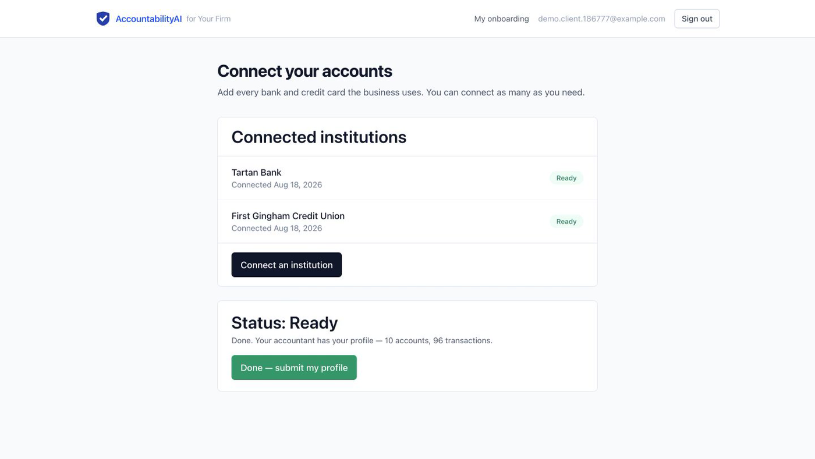Click First Gingham Credit Union's connected date
815x459 pixels.
(277, 228)
